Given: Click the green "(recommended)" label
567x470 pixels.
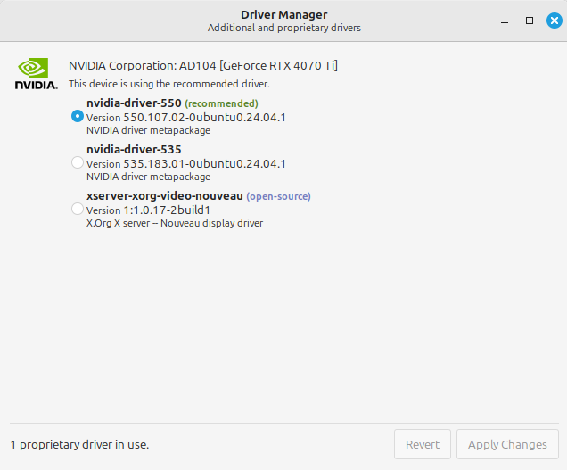Looking at the screenshot, I should tap(221, 103).
